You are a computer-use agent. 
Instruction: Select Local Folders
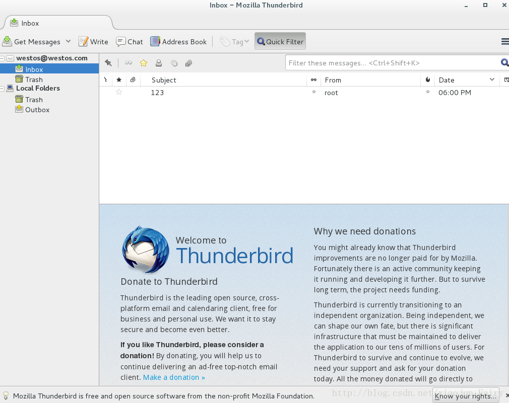38,88
